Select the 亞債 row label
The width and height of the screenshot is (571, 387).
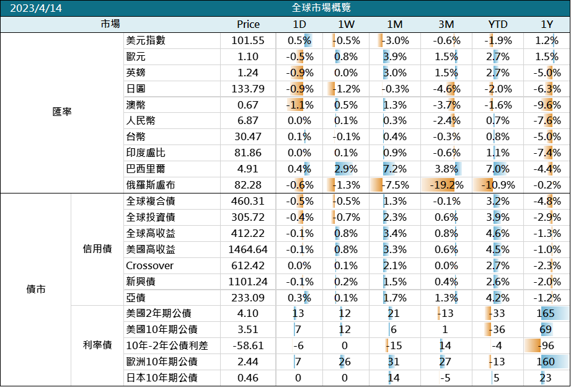(x=136, y=298)
